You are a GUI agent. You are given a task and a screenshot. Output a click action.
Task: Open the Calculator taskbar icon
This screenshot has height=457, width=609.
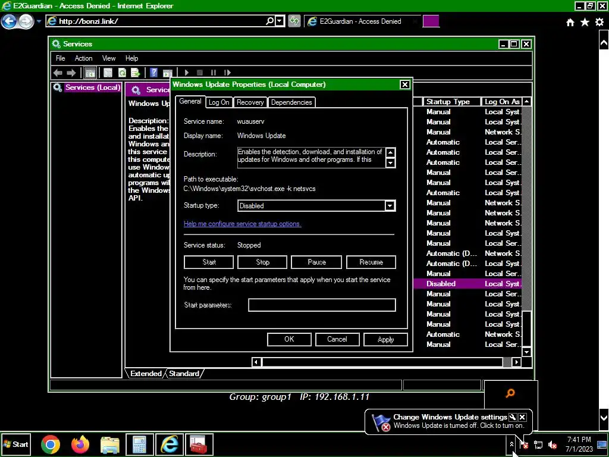pyautogui.click(x=139, y=445)
